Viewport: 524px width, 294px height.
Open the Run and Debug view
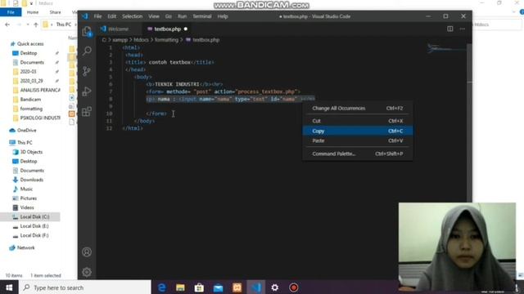point(87,91)
